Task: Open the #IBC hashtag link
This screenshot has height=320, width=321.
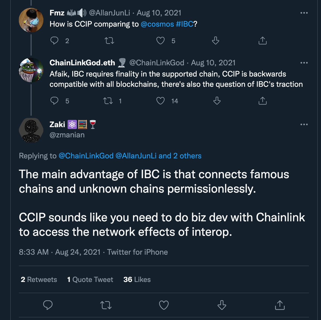Action: click(x=185, y=24)
